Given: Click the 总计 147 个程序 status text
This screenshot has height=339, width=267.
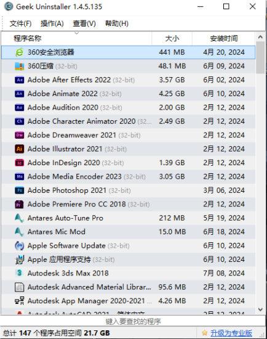Looking at the screenshot, I should 57,333.
